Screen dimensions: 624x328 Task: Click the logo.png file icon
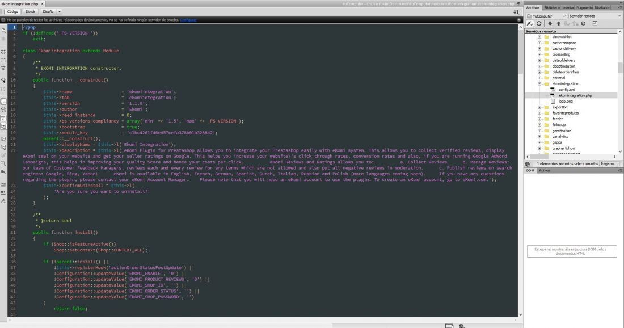point(553,102)
